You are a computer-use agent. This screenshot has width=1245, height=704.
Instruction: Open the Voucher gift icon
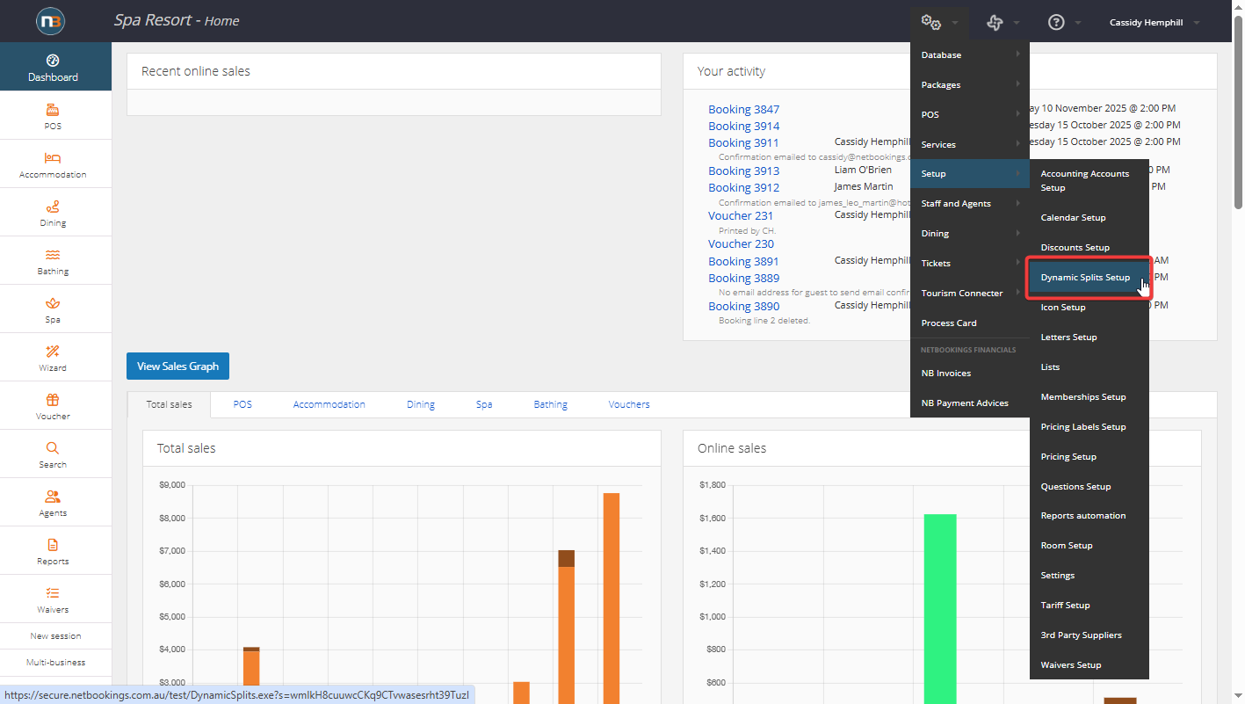(x=53, y=401)
